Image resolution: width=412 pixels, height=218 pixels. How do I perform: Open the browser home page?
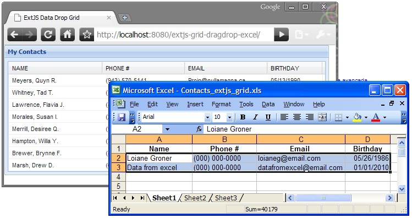click(x=67, y=35)
